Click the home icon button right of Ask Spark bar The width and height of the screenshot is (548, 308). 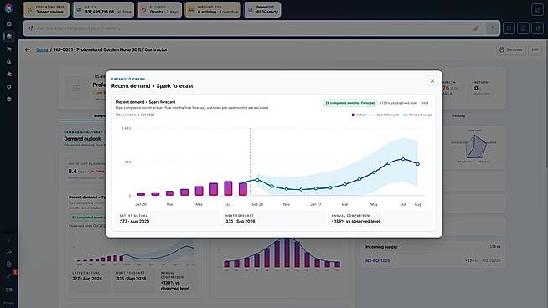523,28
